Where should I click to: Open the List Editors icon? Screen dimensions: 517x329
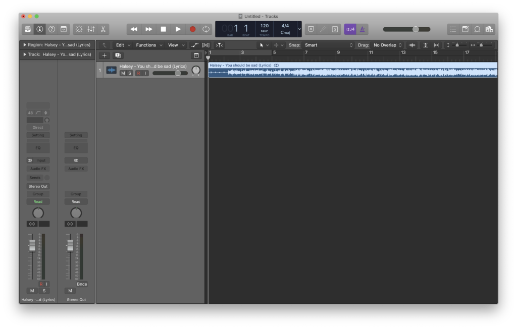coord(453,29)
